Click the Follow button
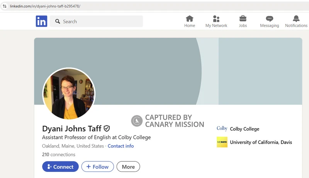Viewport: 309px width, 178px height. 98,166
